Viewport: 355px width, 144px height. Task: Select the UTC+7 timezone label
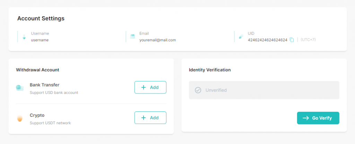click(x=308, y=40)
